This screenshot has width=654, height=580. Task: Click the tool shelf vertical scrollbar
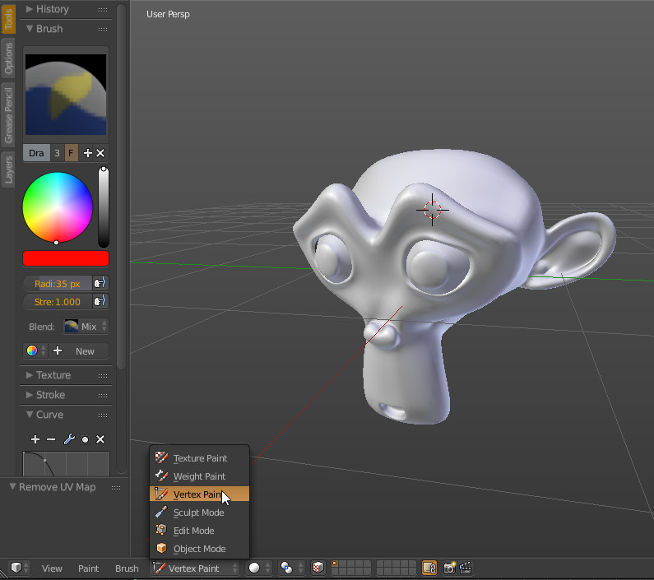pyautogui.click(x=122, y=188)
